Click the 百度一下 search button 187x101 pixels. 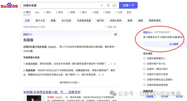point(128,5)
